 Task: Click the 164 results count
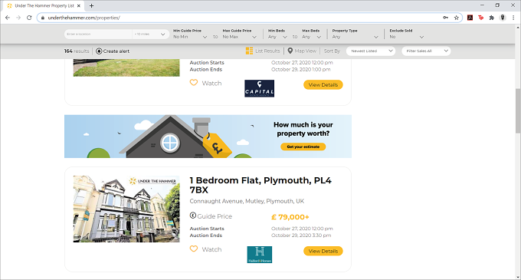(77, 51)
